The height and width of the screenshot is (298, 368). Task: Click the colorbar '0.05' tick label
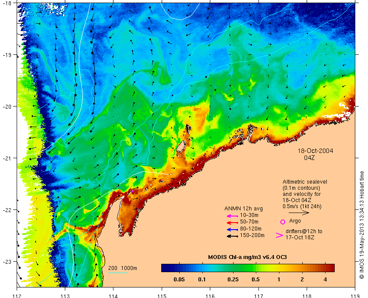click(179, 280)
